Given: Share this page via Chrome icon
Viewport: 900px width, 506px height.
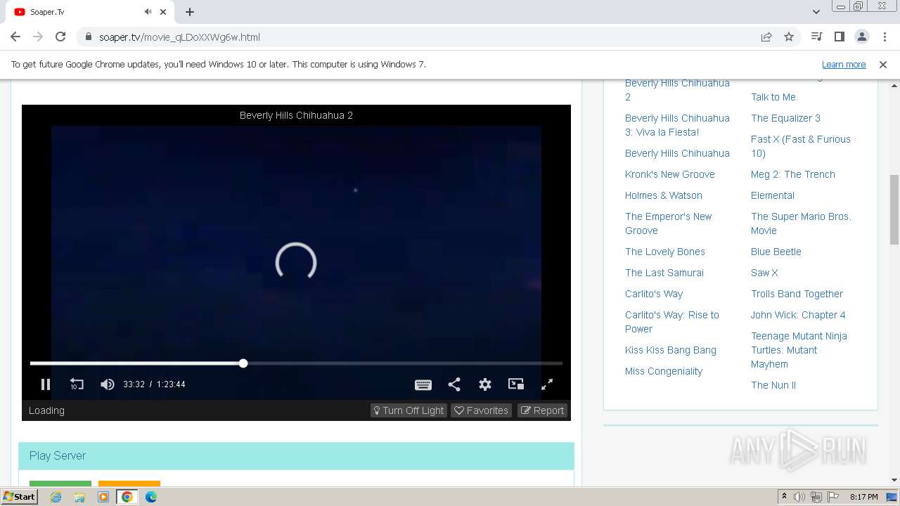Looking at the screenshot, I should 766,37.
